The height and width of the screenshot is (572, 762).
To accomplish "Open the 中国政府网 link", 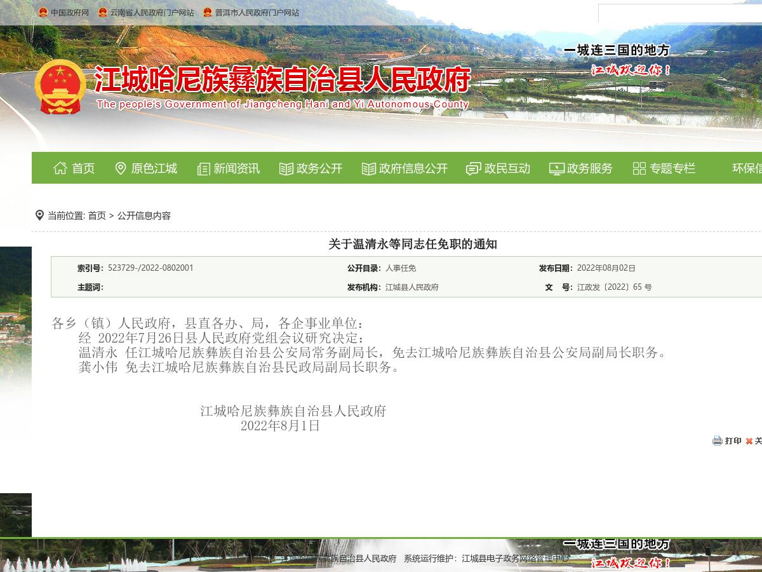I will (70, 13).
